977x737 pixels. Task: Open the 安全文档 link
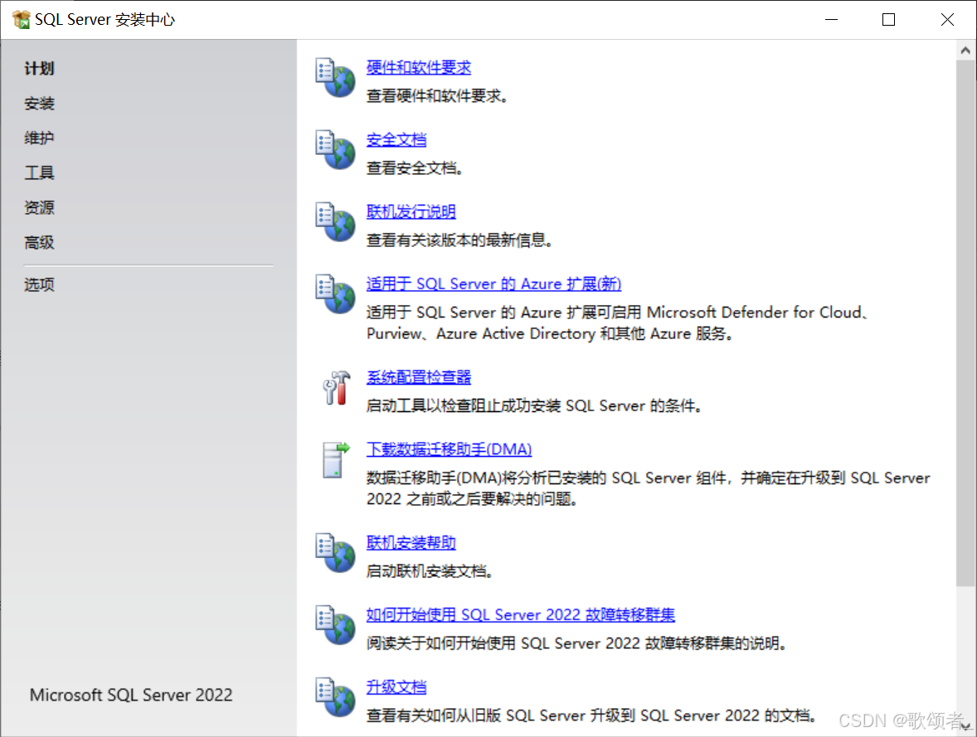396,139
